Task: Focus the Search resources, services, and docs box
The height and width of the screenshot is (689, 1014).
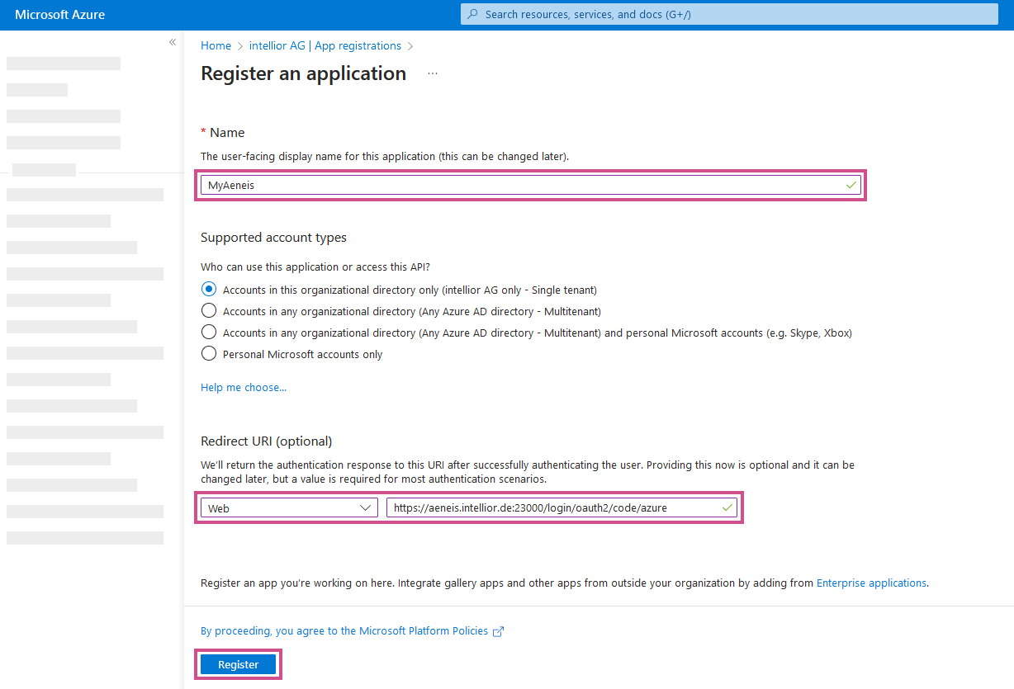Action: coord(735,14)
